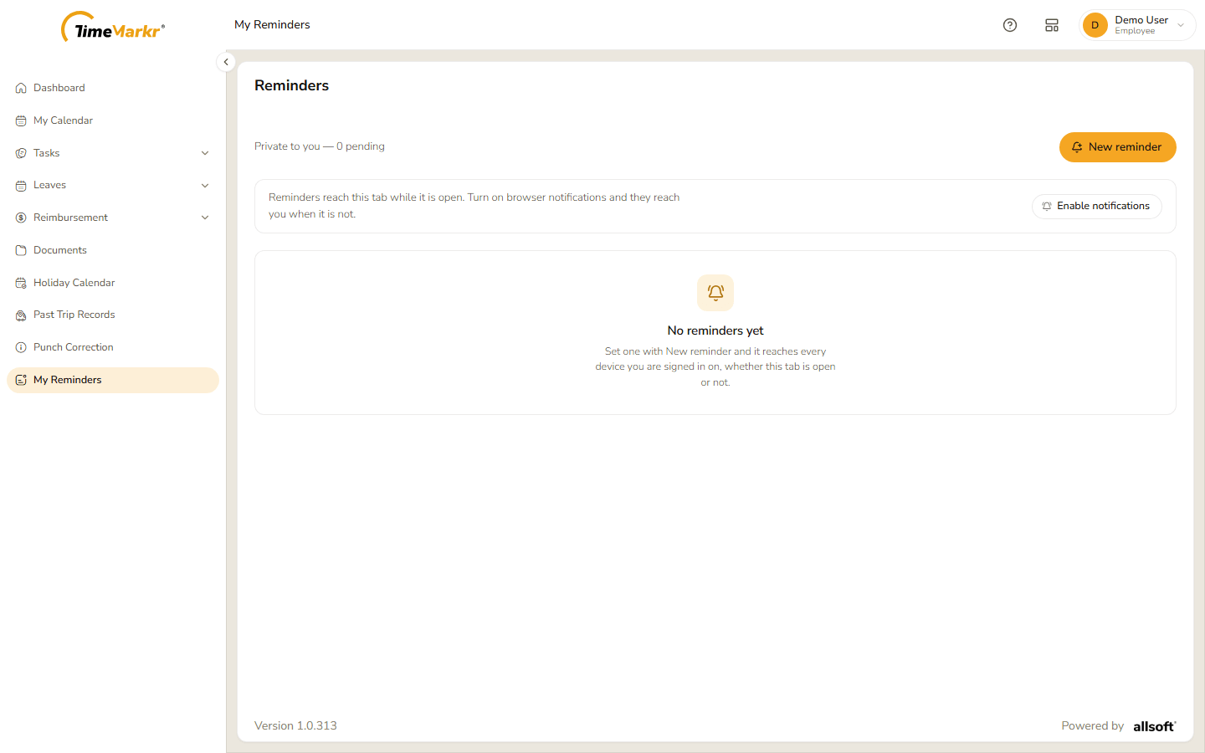Click the Punch Correction info icon
Image resolution: width=1205 pixels, height=753 pixels.
pos(21,347)
